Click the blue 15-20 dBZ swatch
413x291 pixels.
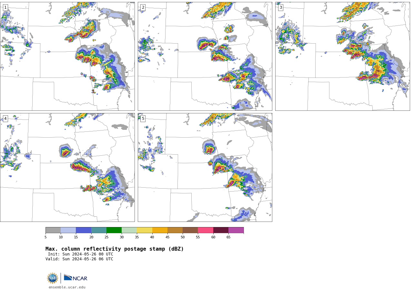click(x=84, y=230)
